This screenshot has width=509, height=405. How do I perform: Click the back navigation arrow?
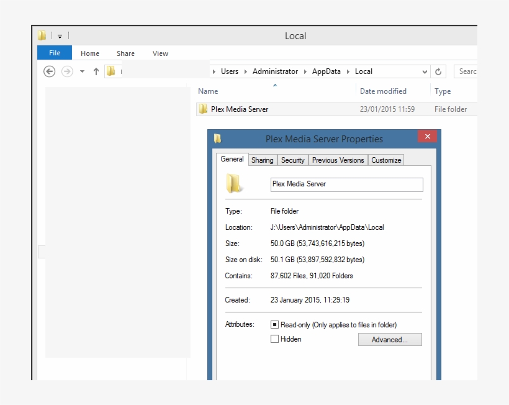49,71
